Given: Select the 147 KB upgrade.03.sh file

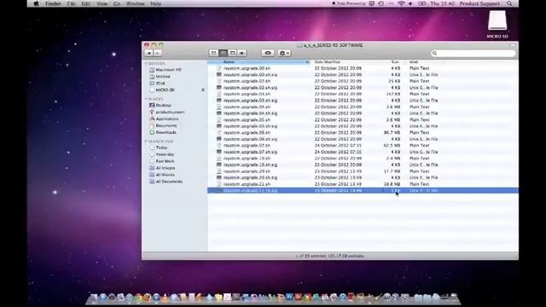Looking at the screenshot, I should [x=363, y=94].
